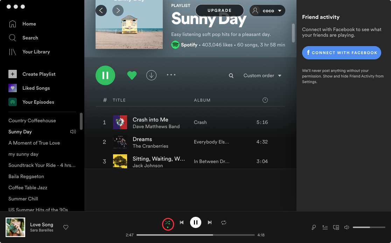Screen dimensions: 391x243
Task: Open the my sunny day playlist
Action: tap(23, 154)
